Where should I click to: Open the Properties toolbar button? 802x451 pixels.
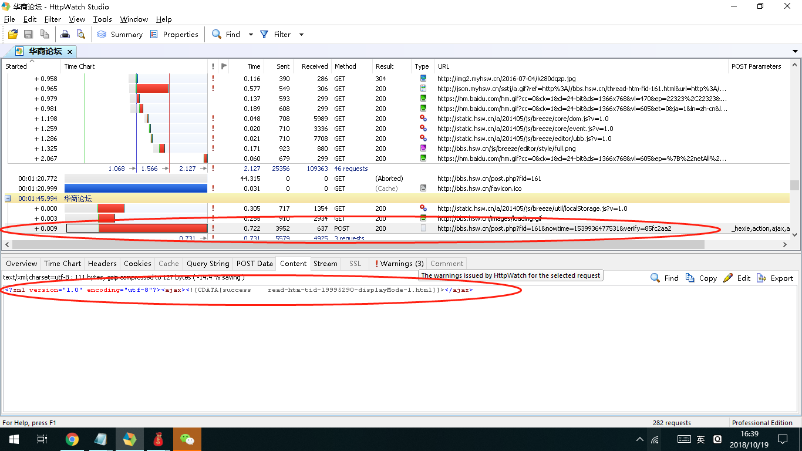[x=174, y=35]
